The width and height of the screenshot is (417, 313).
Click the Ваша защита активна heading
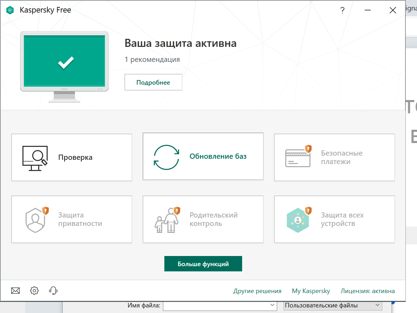coord(180,43)
